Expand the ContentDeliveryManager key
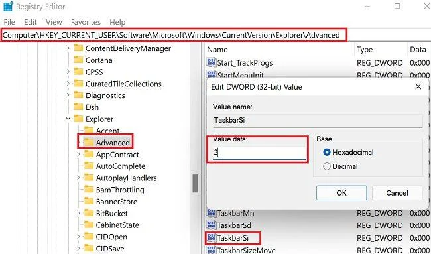The image size is (431, 254). [68, 48]
